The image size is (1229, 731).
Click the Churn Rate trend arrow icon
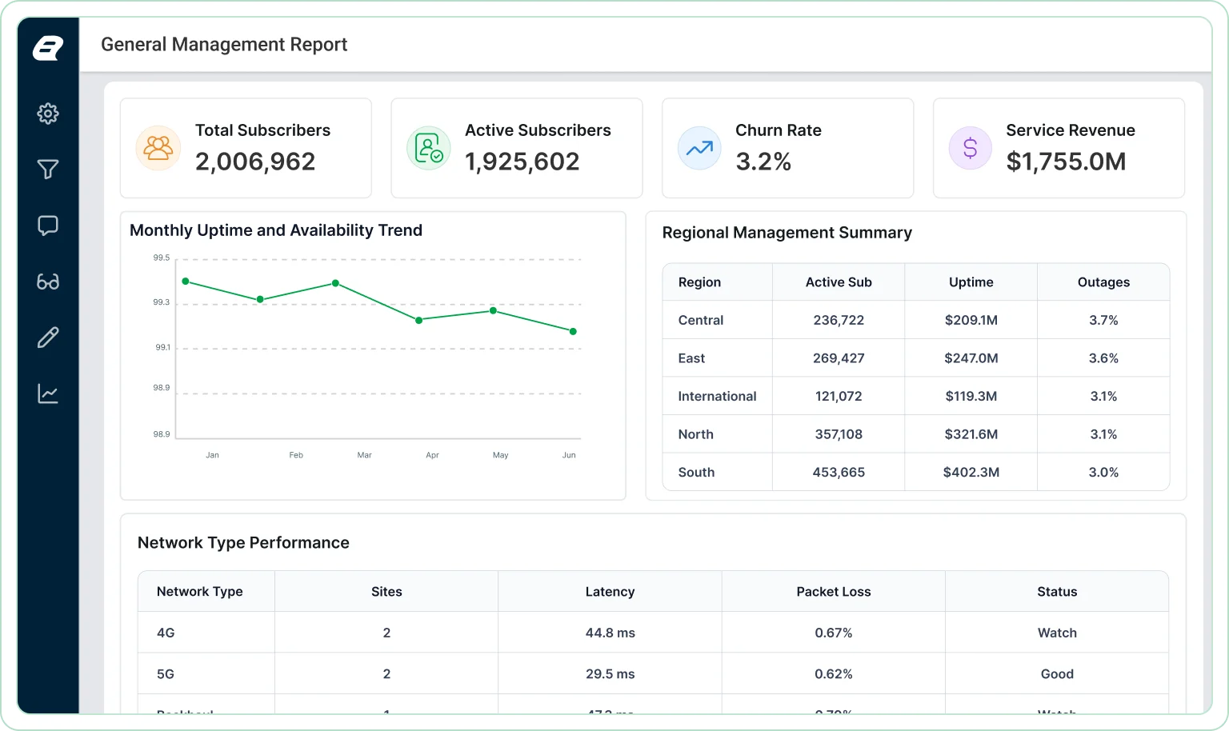pos(699,148)
